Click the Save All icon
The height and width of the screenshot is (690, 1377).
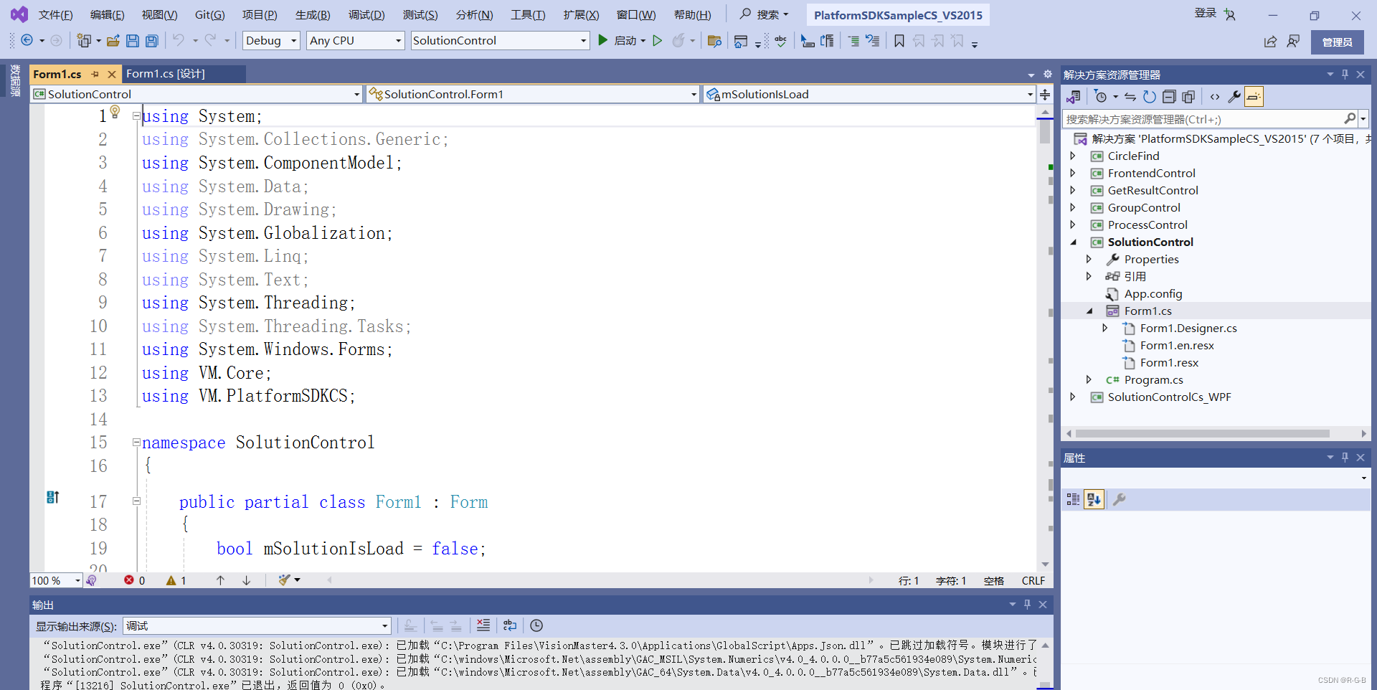click(151, 41)
